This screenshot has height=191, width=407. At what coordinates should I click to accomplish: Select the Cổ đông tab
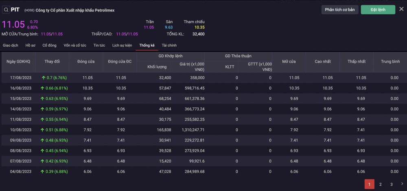click(49, 46)
